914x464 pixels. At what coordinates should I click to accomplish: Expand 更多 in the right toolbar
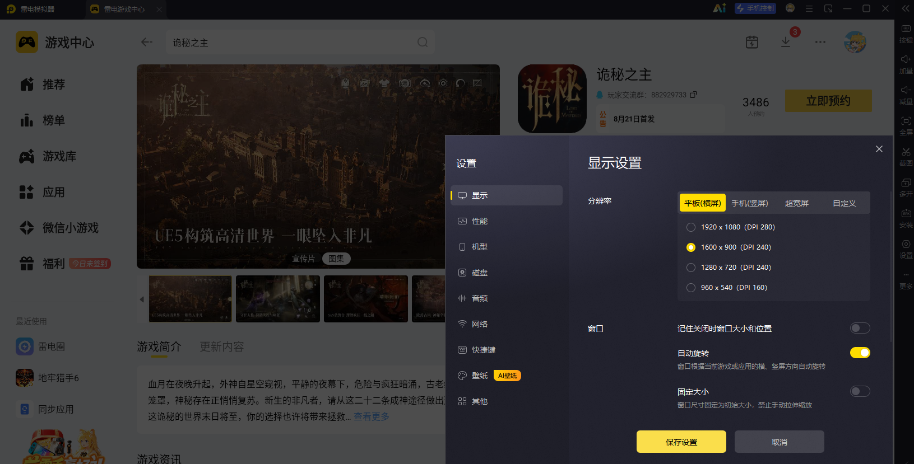[906, 280]
